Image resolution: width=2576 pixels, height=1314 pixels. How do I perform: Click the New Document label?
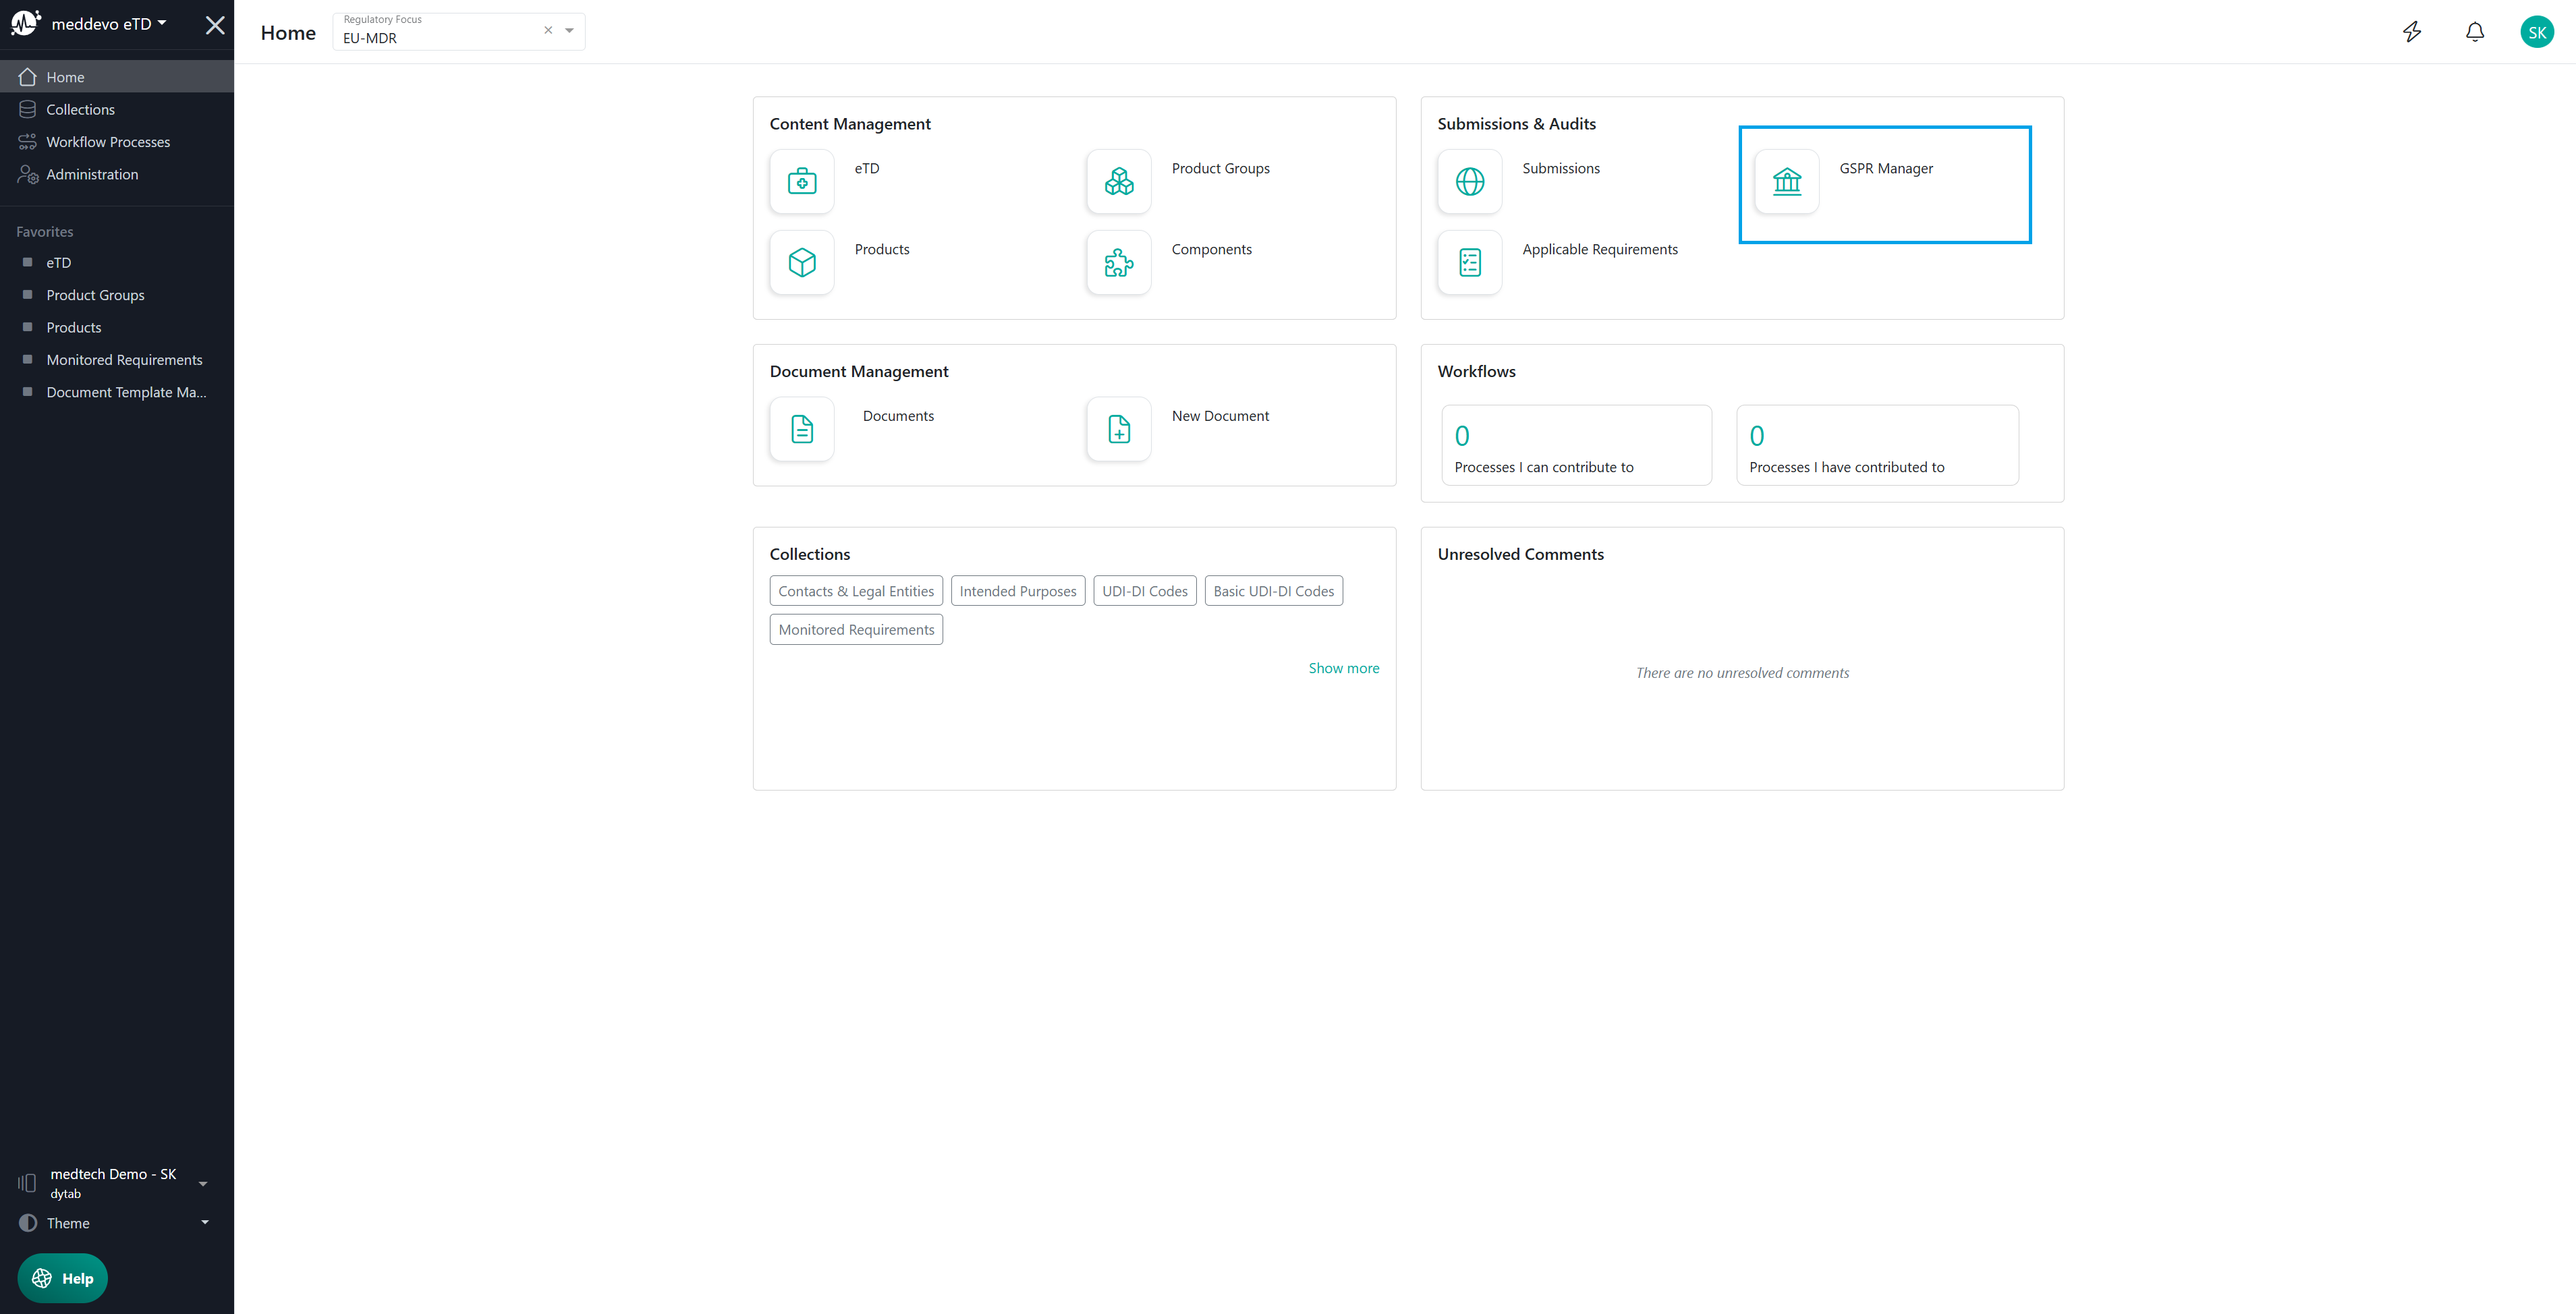point(1220,416)
